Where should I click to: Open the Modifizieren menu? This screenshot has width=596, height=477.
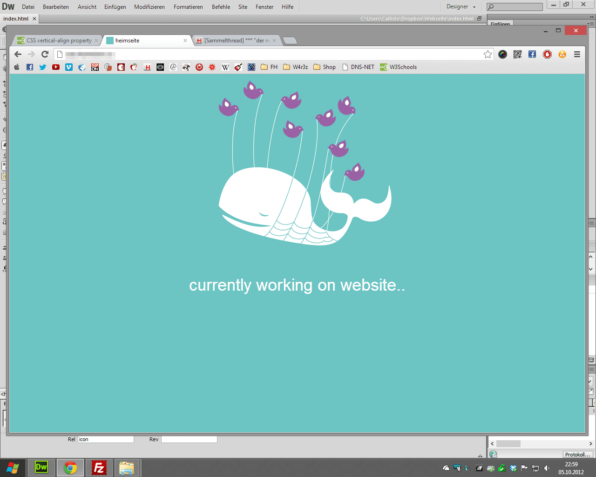[149, 7]
